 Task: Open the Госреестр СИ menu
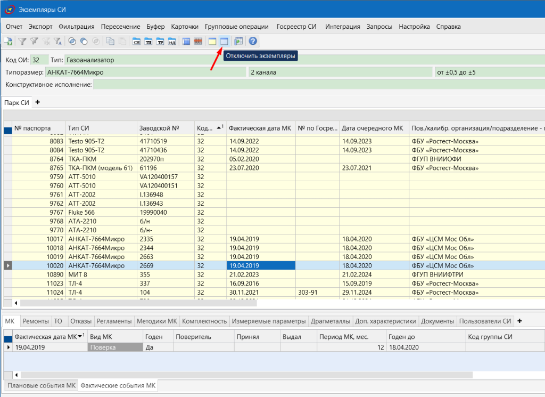point(296,27)
